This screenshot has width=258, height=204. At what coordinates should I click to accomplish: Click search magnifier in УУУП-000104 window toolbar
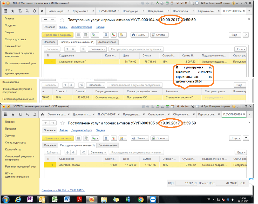27,11
